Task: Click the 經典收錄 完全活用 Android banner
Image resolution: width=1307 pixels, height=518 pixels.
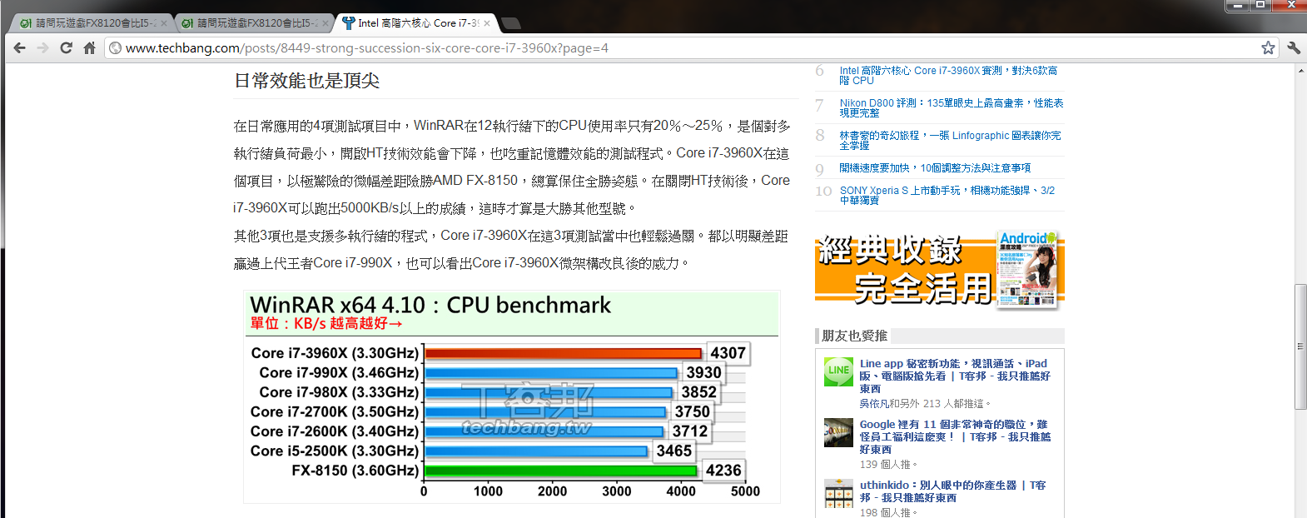Action: coord(939,270)
